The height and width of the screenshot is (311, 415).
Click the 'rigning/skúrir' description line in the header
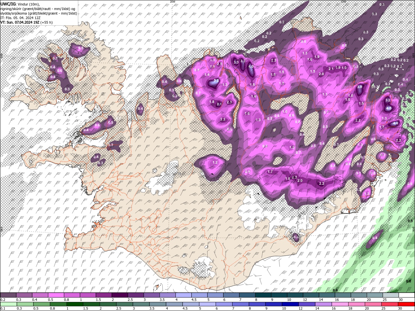point(38,9)
